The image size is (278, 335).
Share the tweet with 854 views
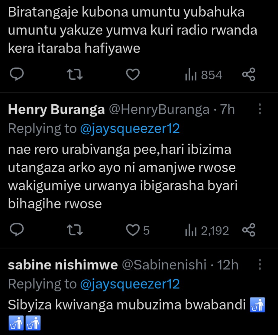249,75
